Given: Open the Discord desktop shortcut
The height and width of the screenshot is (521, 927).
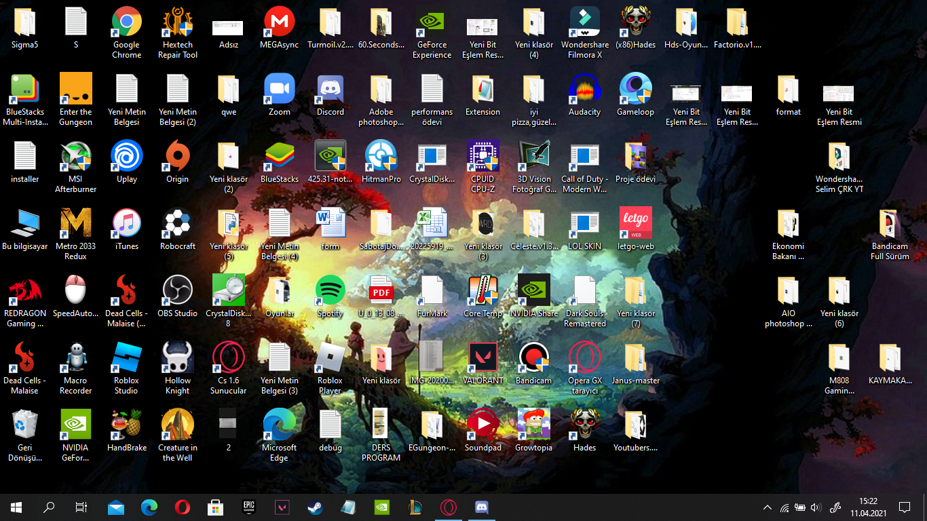Looking at the screenshot, I should 330,95.
